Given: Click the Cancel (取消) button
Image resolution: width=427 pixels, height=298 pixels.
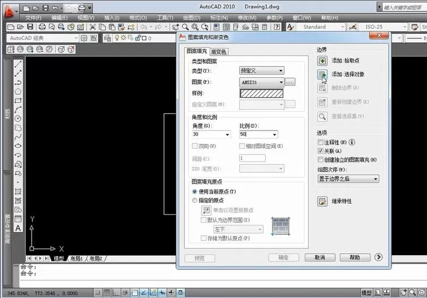Looking at the screenshot, I should click(x=320, y=257).
